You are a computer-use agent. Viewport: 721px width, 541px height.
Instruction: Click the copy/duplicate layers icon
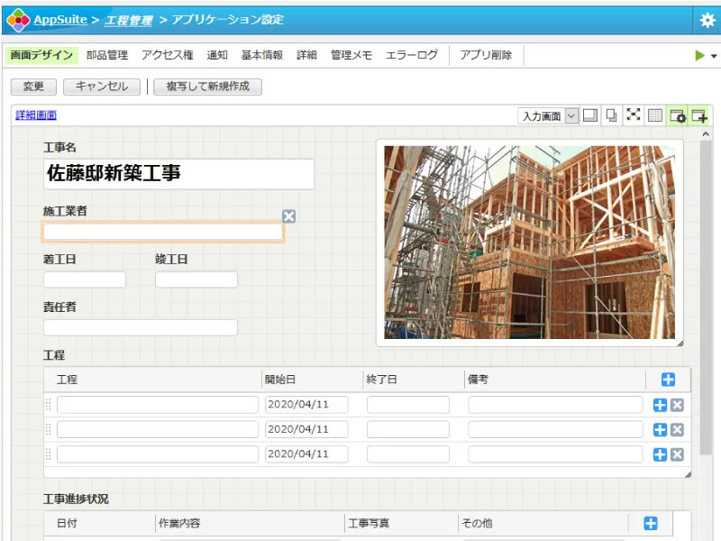point(612,115)
